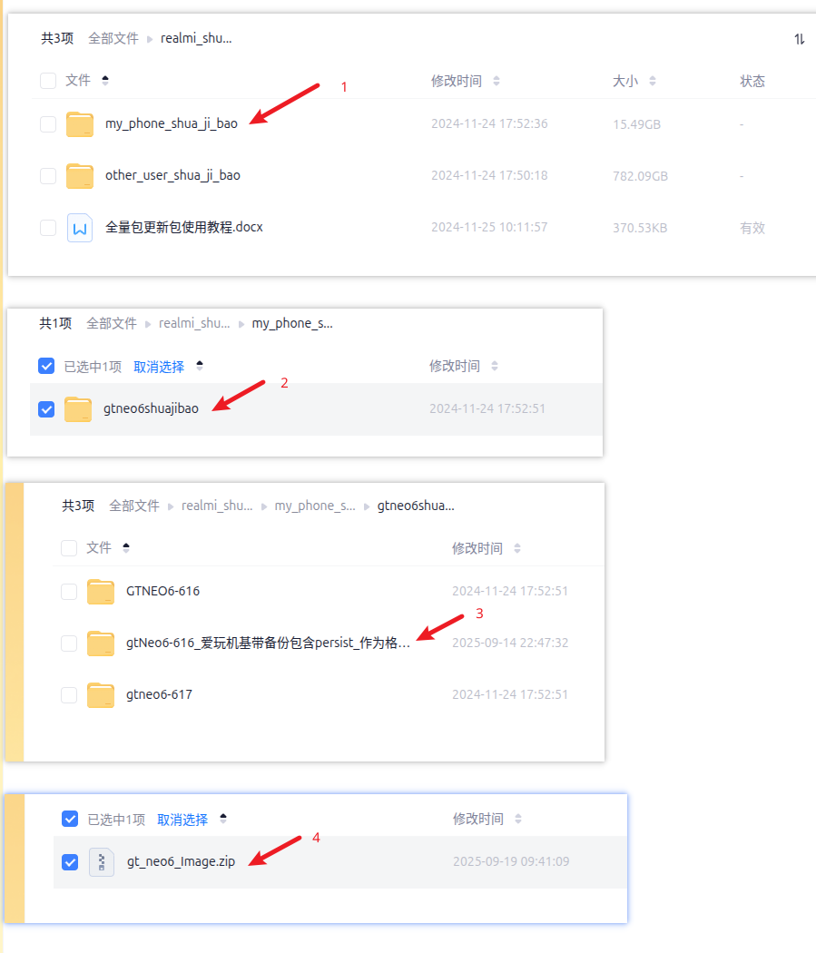Screen dimensions: 816x953
Task: Check the my_phone_shua_ji_bao row checkbox
Action: point(48,124)
